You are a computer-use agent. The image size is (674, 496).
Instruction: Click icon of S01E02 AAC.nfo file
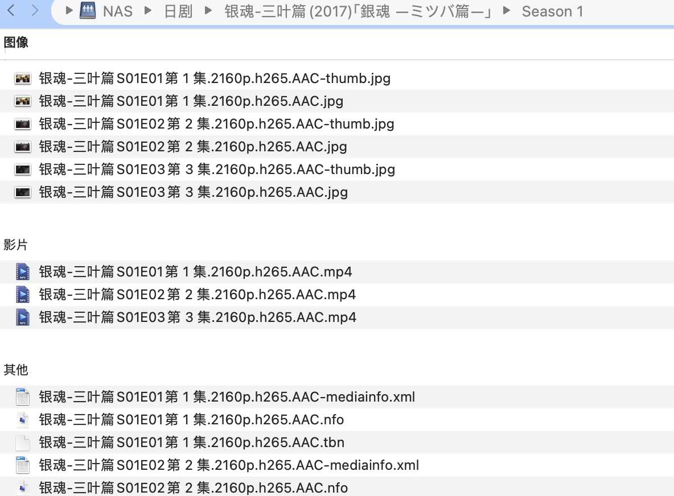coord(23,488)
